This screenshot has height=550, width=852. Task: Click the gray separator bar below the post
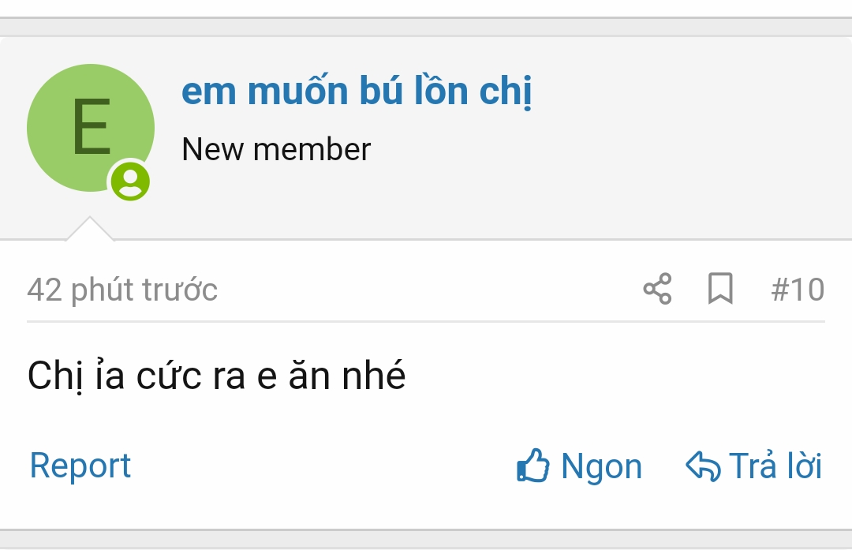[x=426, y=538]
